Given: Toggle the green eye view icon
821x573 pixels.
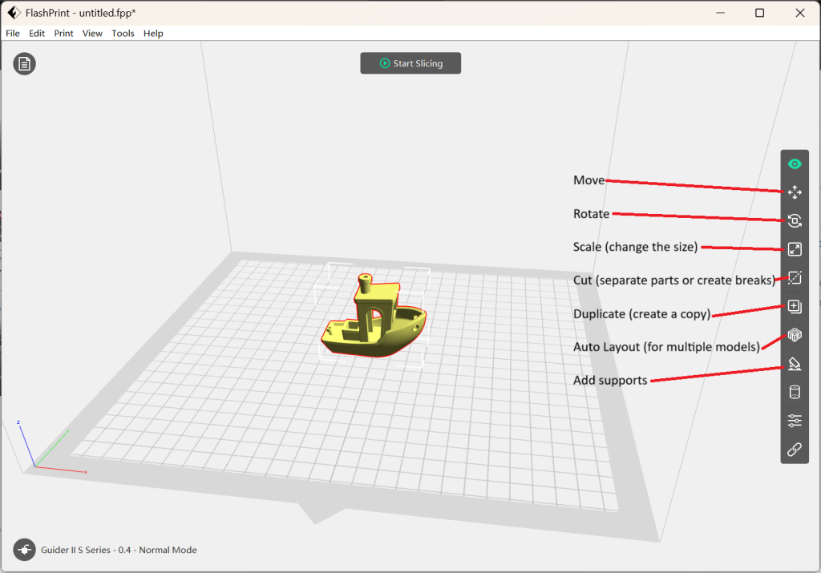Looking at the screenshot, I should 795,164.
